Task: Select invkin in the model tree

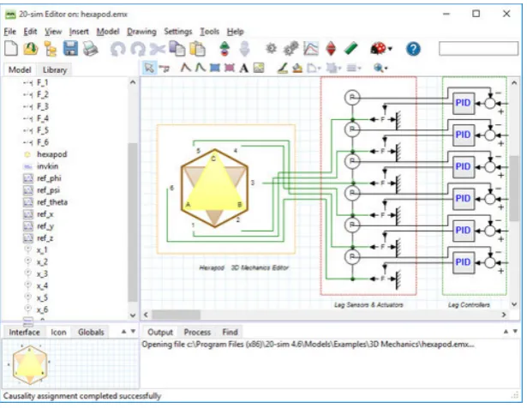Action: (x=47, y=166)
